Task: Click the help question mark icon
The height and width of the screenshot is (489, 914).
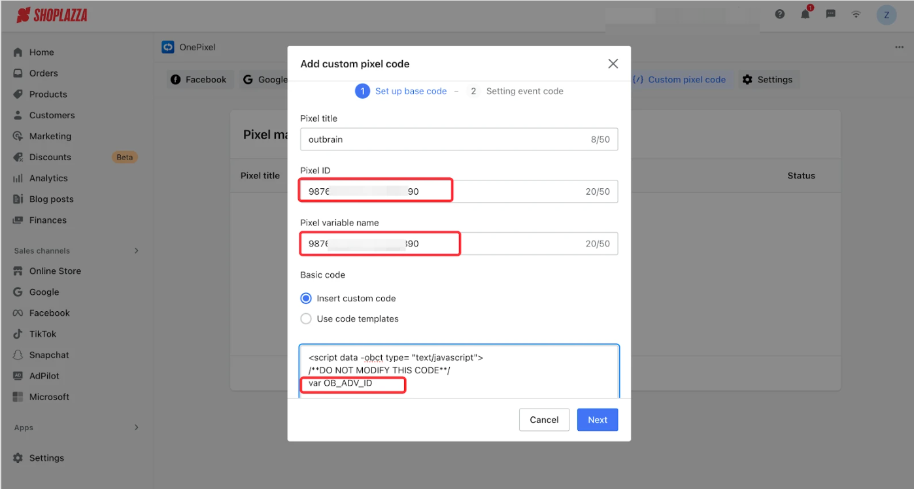Action: coord(779,14)
